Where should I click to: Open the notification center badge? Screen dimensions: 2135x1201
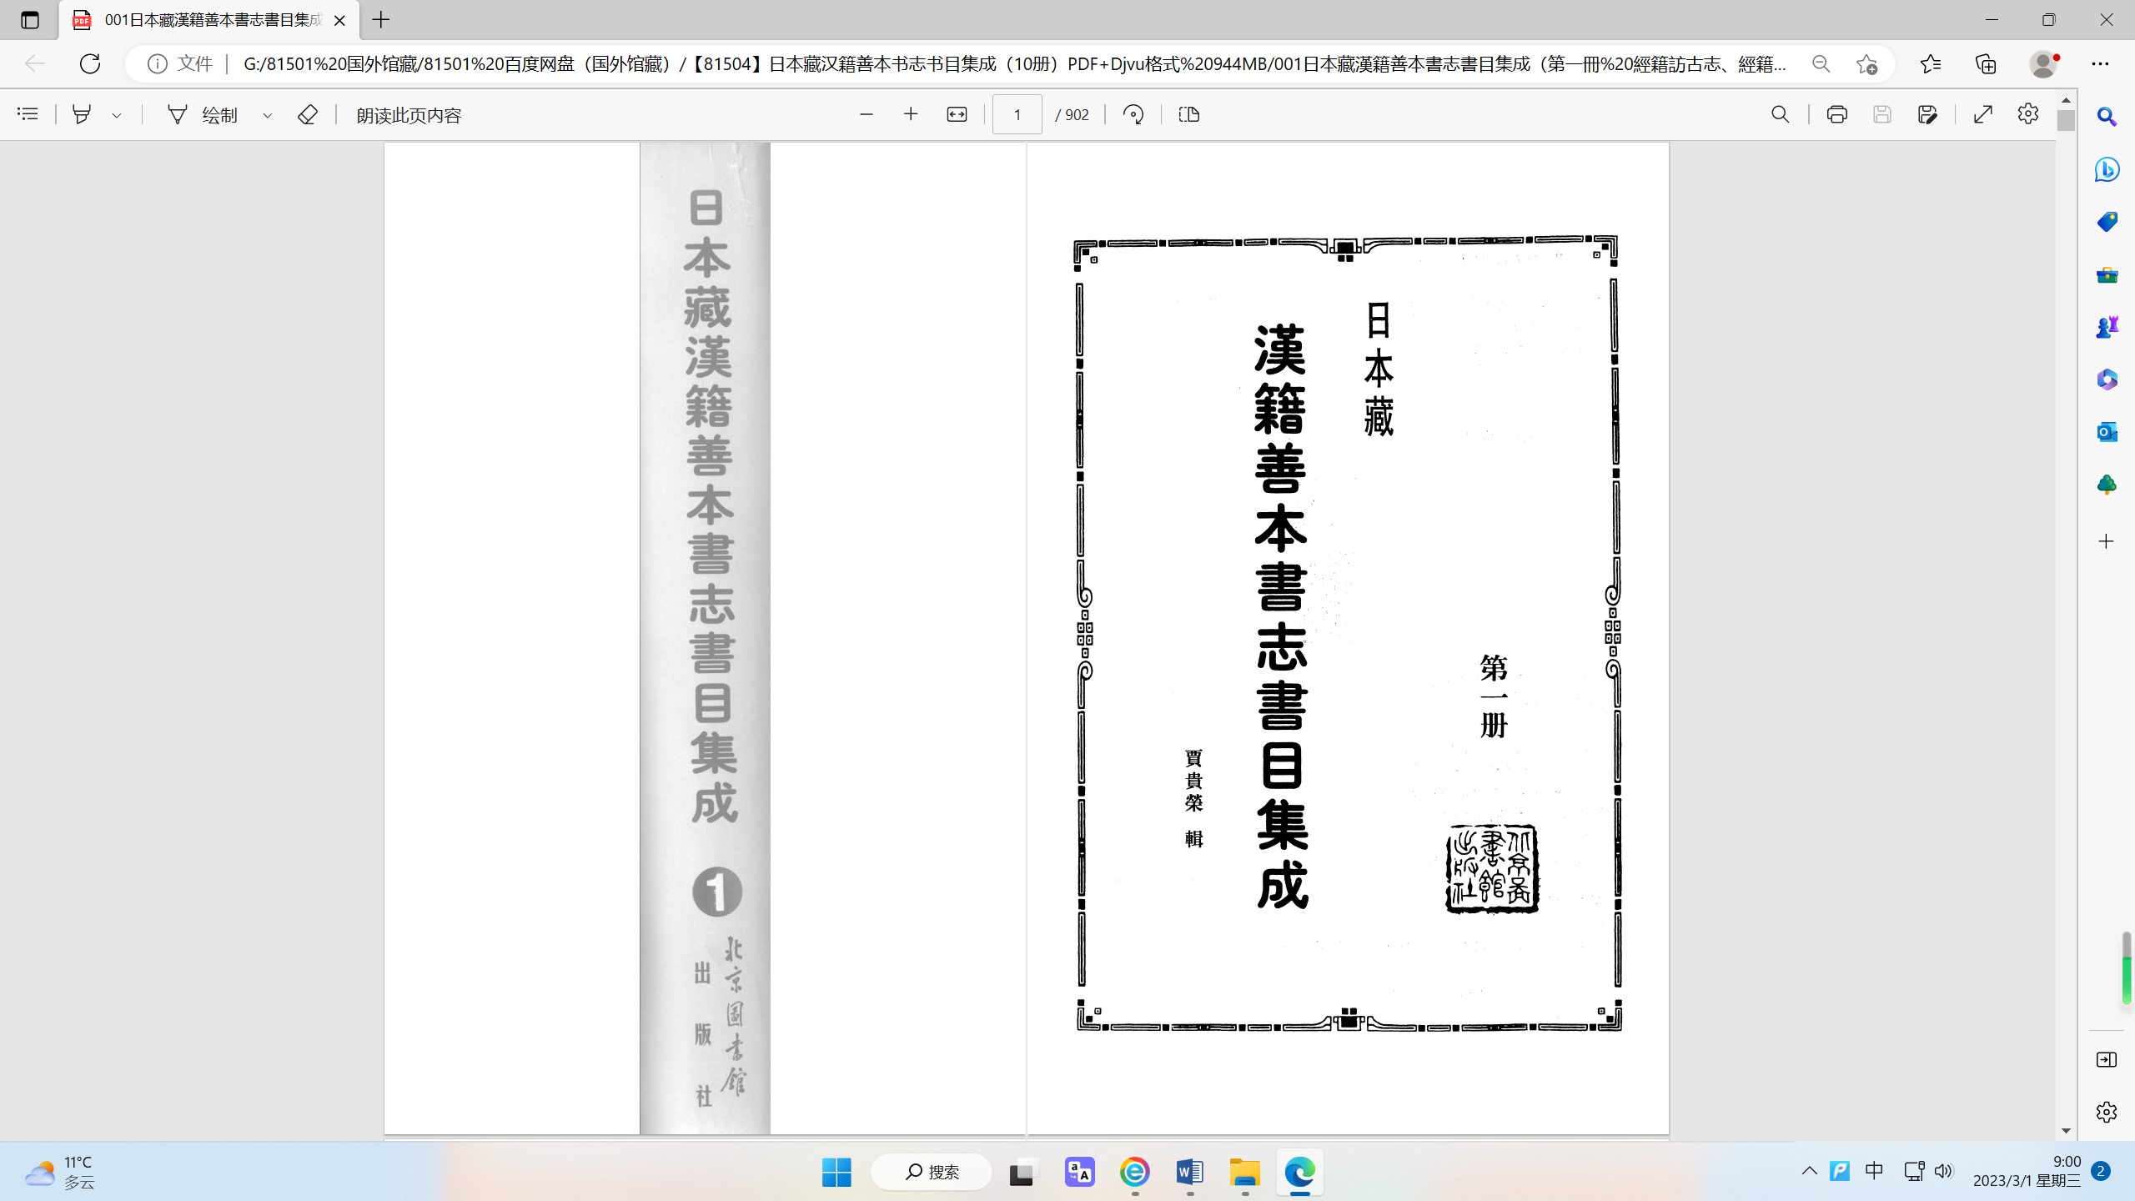coord(2101,1171)
